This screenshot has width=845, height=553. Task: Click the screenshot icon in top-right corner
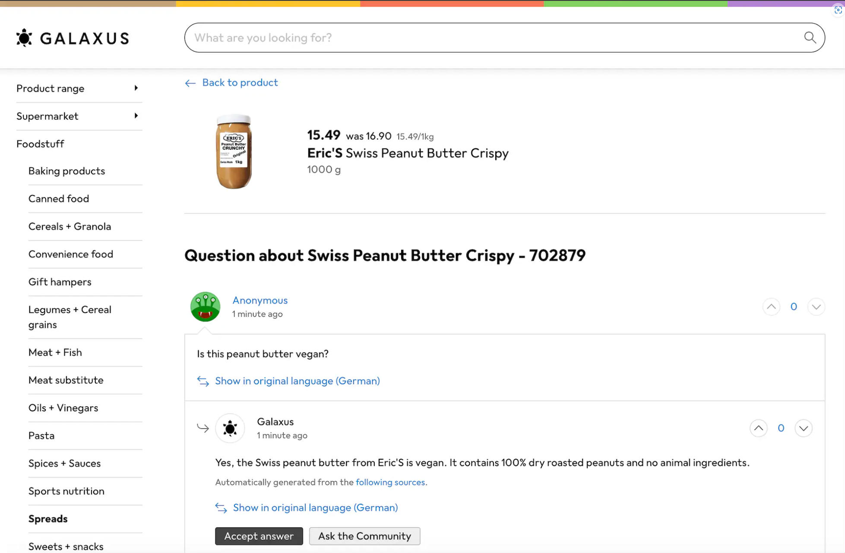pyautogui.click(x=838, y=10)
